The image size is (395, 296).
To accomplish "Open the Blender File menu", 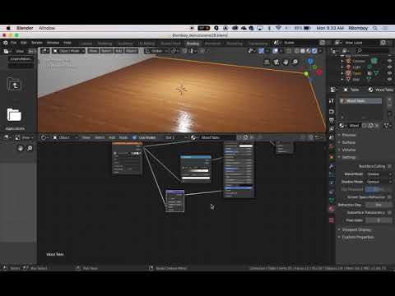I will coord(13,43).
